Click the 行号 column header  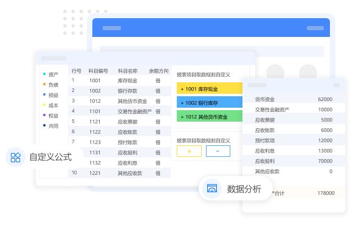pyautogui.click(x=77, y=71)
